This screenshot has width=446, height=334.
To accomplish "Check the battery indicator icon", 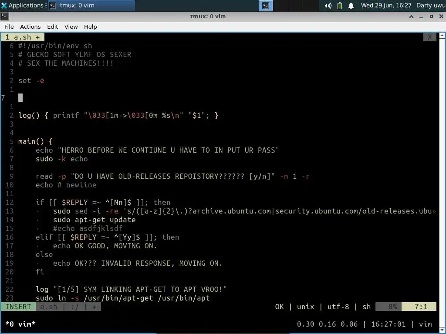I will [340, 6].
